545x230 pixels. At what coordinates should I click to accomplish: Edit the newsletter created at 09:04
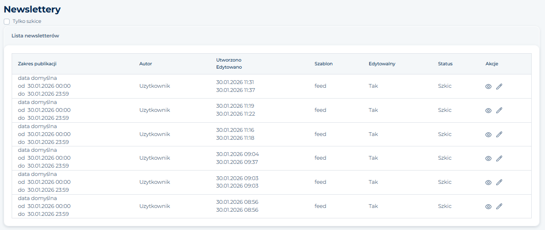(499, 158)
